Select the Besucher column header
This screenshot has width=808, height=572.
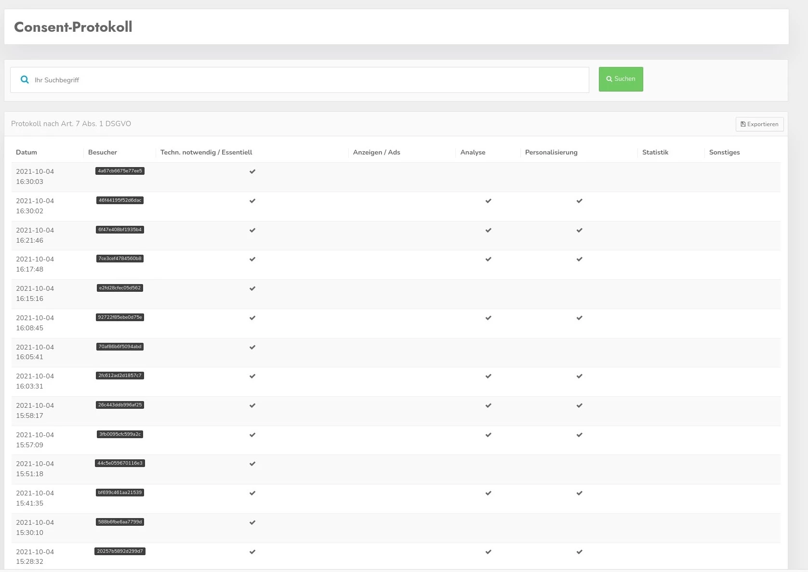(103, 152)
